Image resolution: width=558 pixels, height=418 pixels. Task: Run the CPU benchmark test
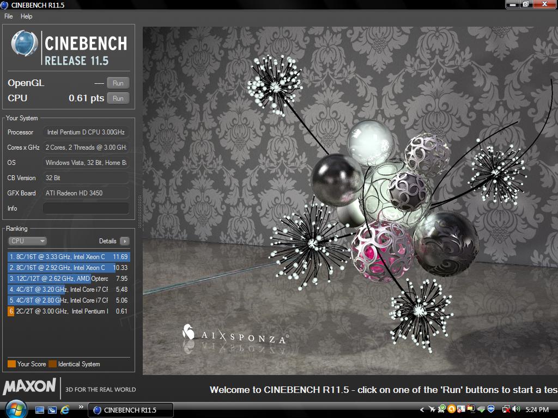pos(118,99)
